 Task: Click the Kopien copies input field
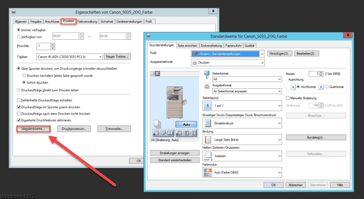(x=314, y=74)
